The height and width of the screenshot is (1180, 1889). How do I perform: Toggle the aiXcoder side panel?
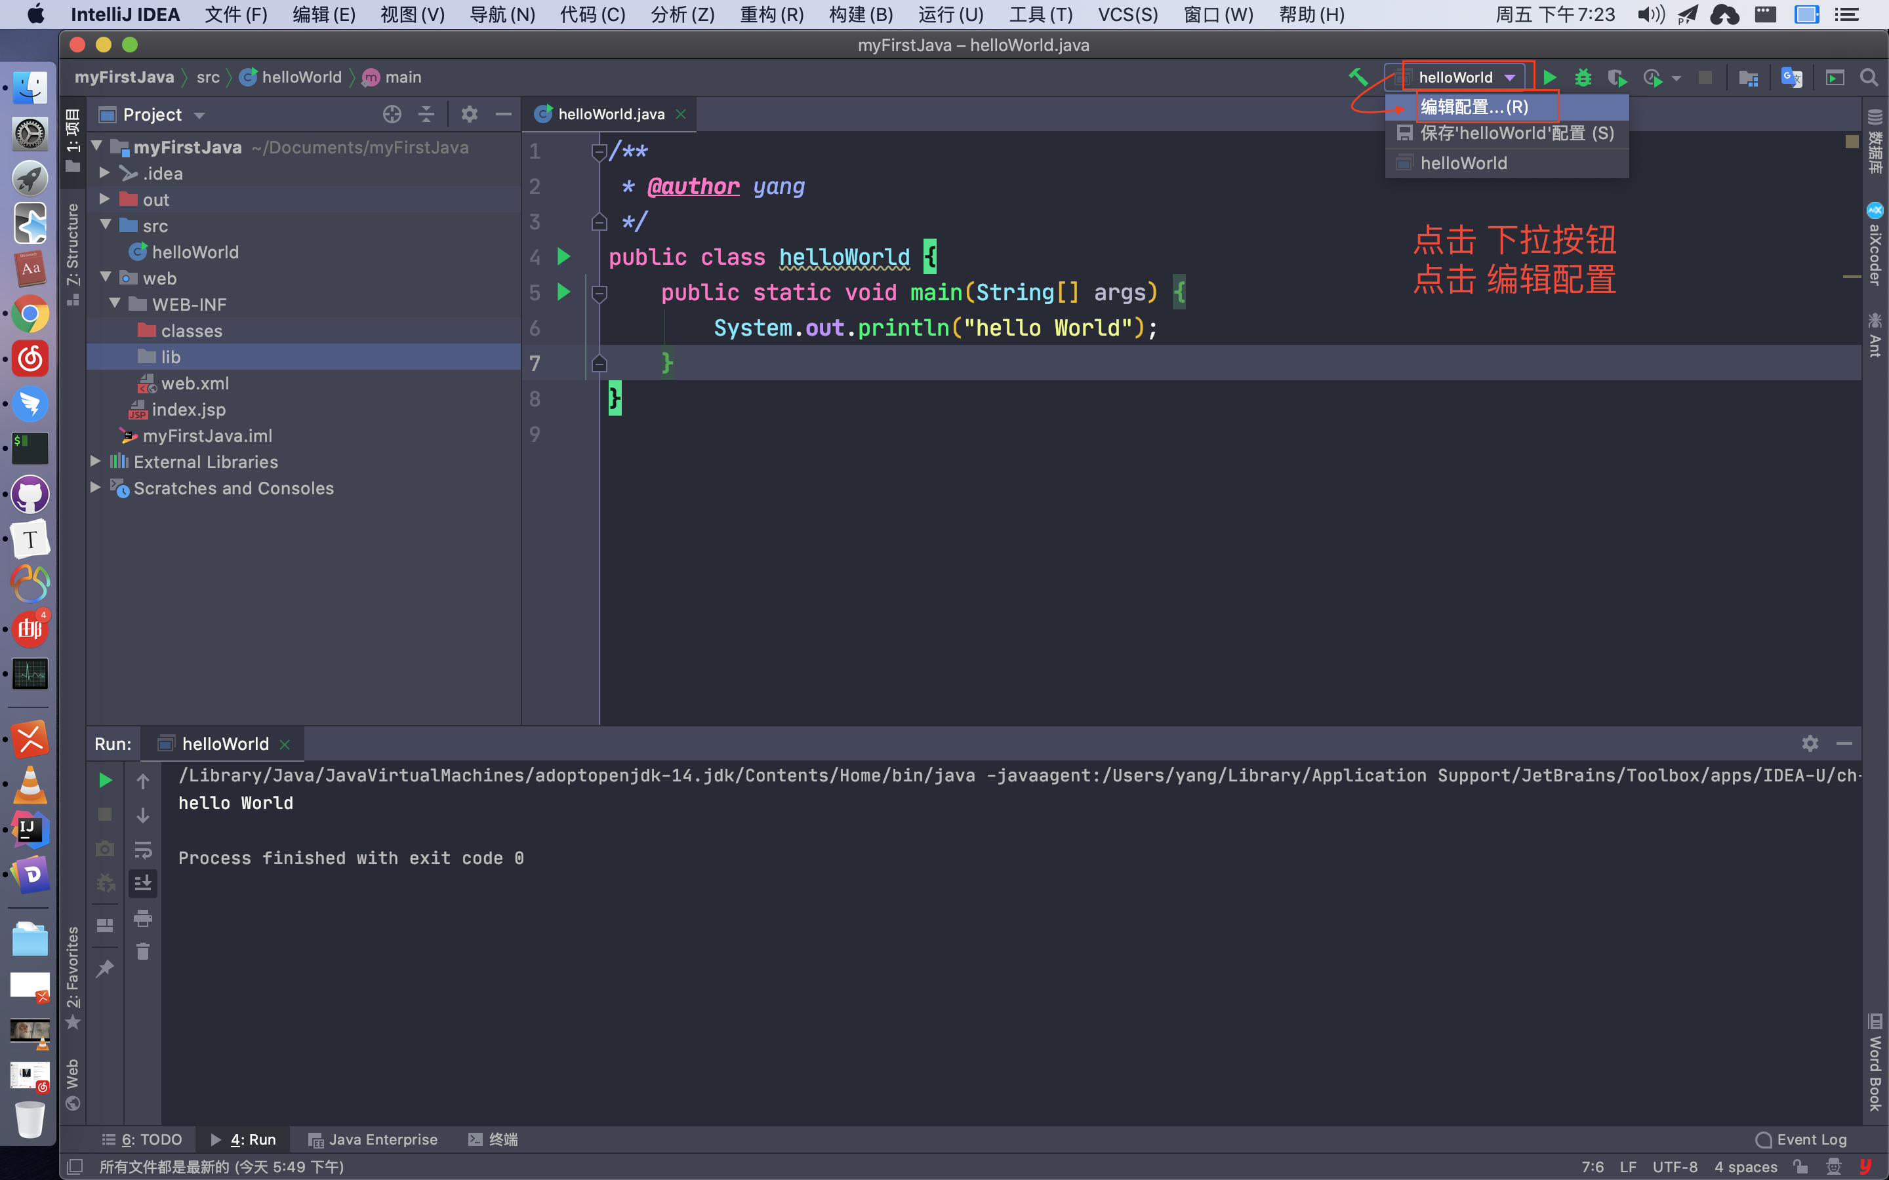coord(1875,243)
